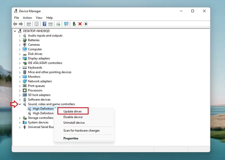This screenshot has width=225, height=160.
Task: Collapse the DESKTOP-NHEJ9QD root node
Action: point(15,31)
